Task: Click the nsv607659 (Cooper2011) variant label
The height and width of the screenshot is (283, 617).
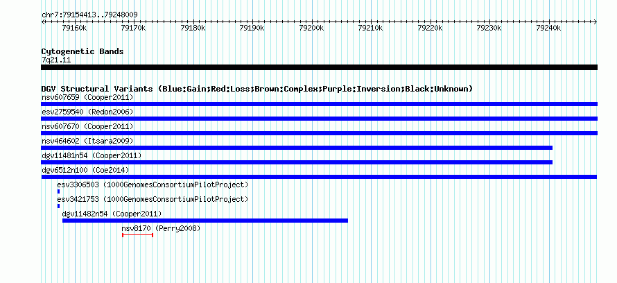Action: click(x=87, y=97)
